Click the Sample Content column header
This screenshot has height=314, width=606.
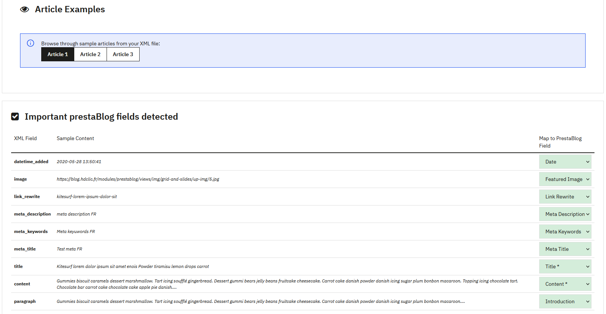click(x=75, y=138)
